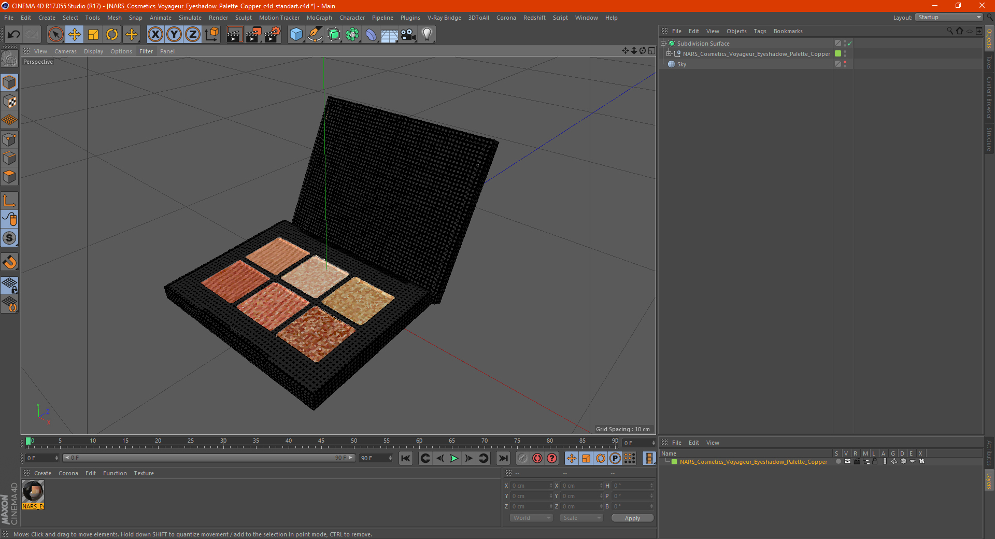Add a Floor environment object
Screen dimensions: 995x539
pyautogui.click(x=390, y=35)
